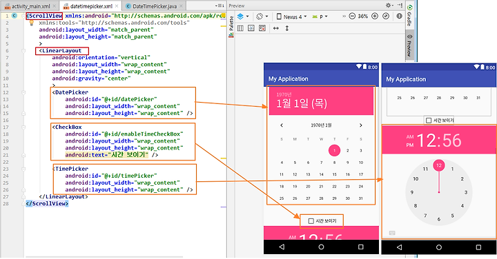
Task: Go to previous month in the calendar
Action: coord(282,125)
